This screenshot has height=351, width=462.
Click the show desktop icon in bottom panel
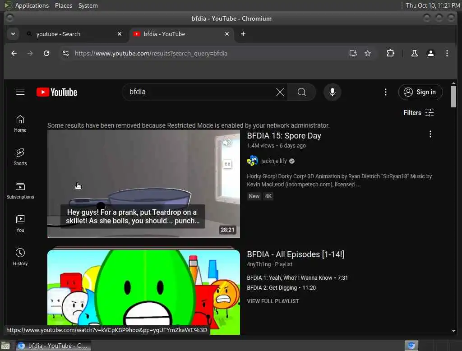[x=5, y=346]
